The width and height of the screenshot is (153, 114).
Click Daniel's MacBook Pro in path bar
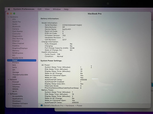click(53, 106)
